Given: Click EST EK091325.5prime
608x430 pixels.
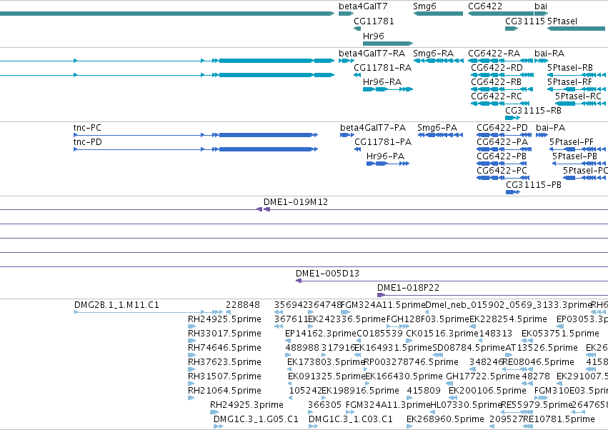Looking at the screenshot, I should click(x=290, y=384).
